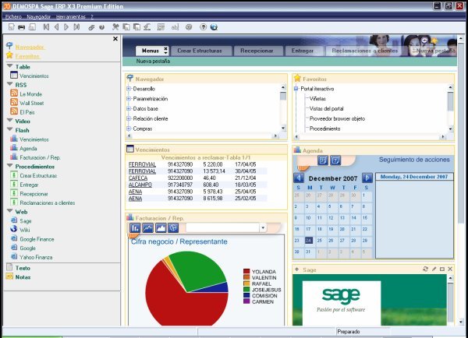Click the next record arrow in toolbar
This screenshot has height=338, width=468.
66,27
